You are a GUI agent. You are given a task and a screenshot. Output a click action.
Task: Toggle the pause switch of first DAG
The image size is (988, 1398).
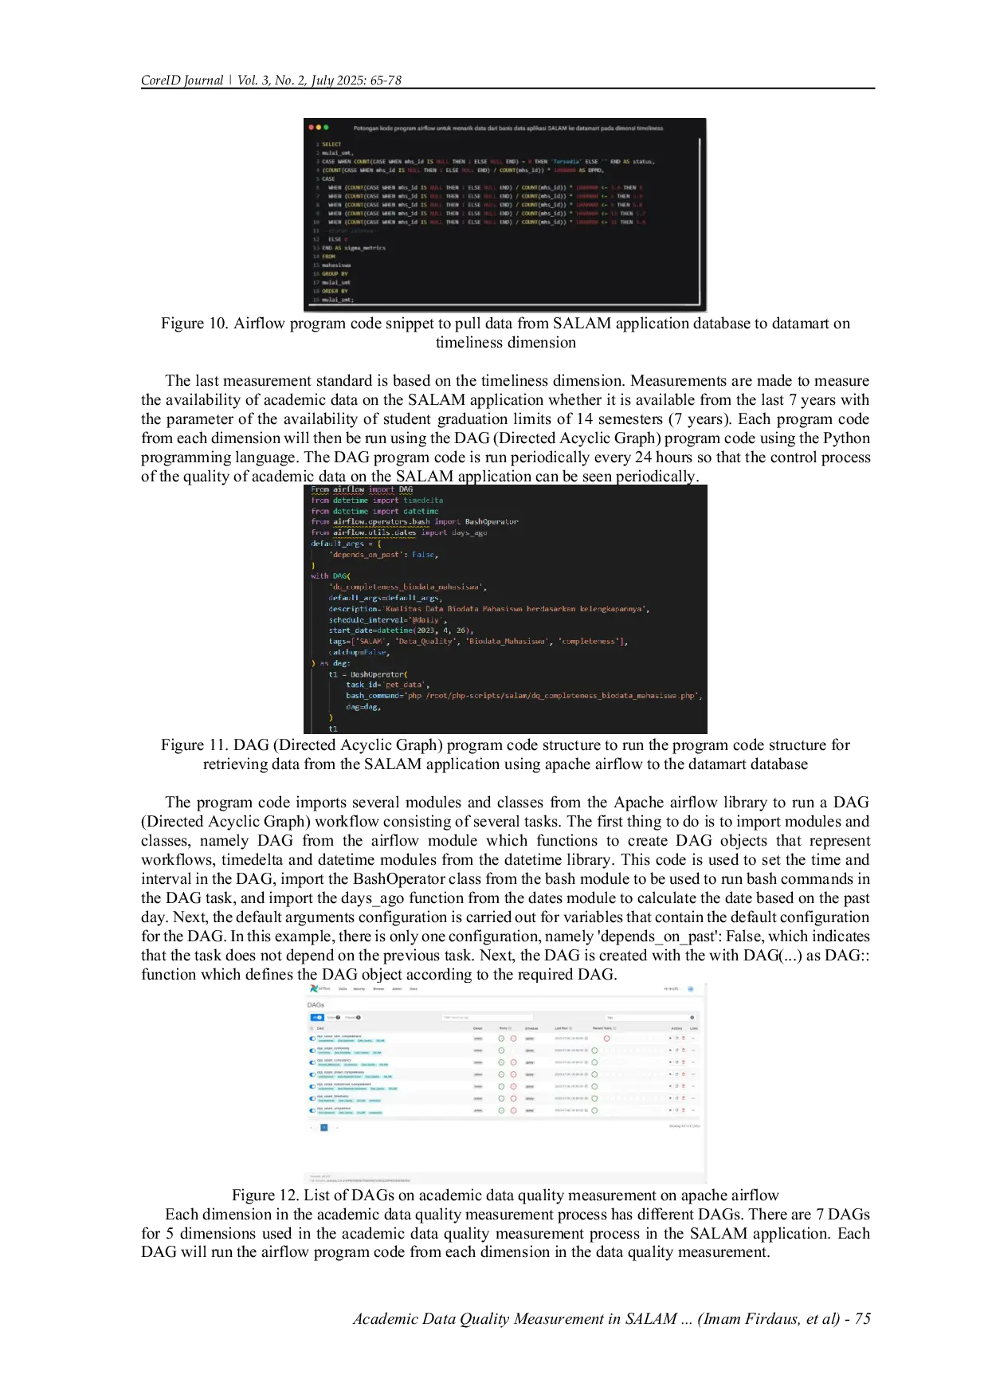tap(312, 1039)
